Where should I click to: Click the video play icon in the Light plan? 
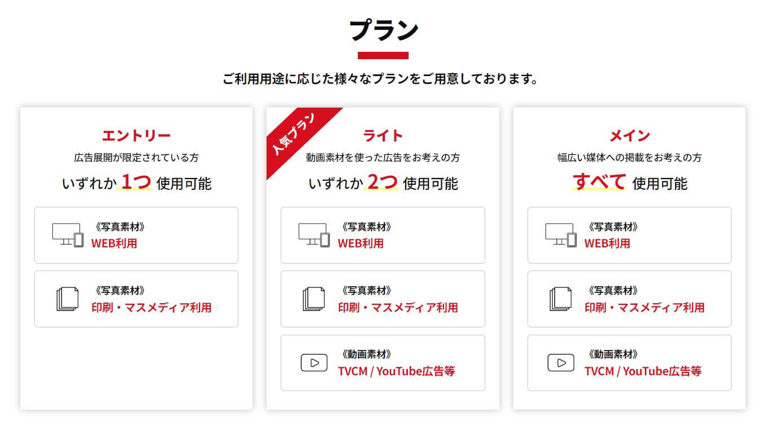pos(314,363)
